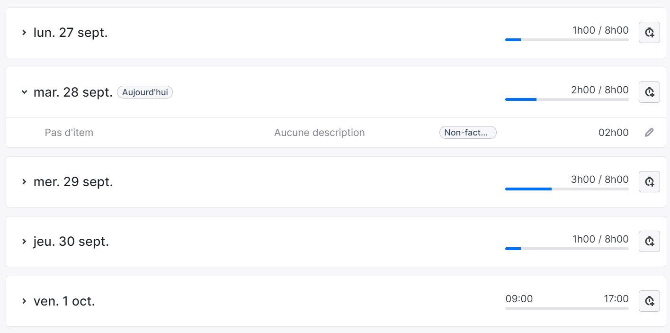Click the 2h00 / 8h00 progress bar
Viewport: 670px width, 333px height.
[567, 99]
